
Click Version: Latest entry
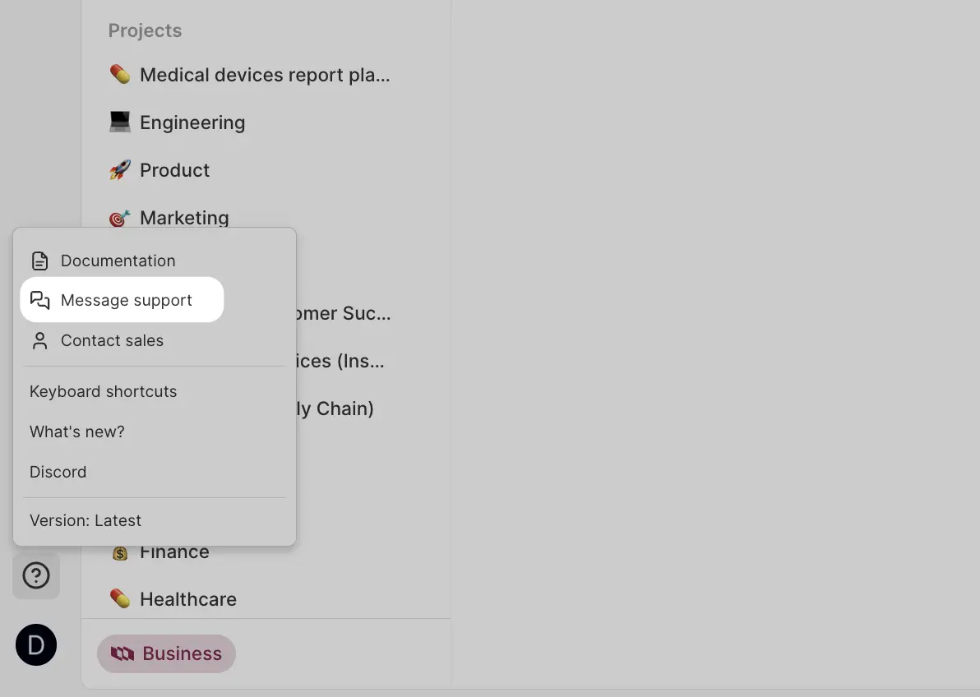(86, 520)
